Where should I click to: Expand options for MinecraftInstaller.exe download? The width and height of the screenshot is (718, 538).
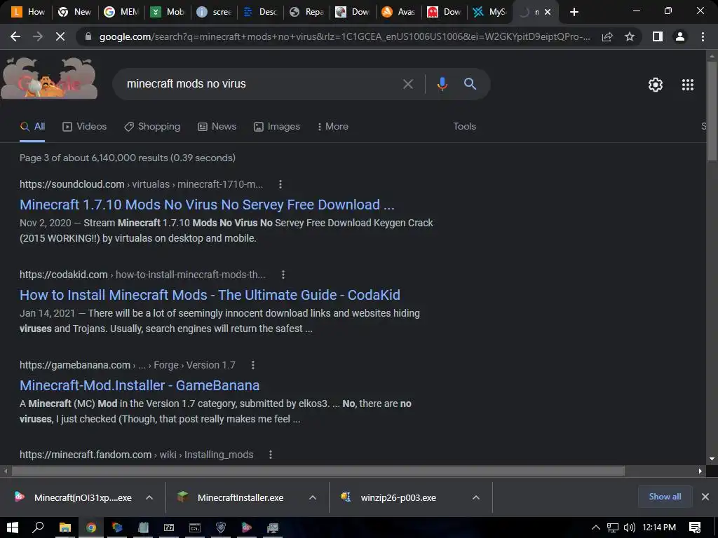click(x=312, y=498)
